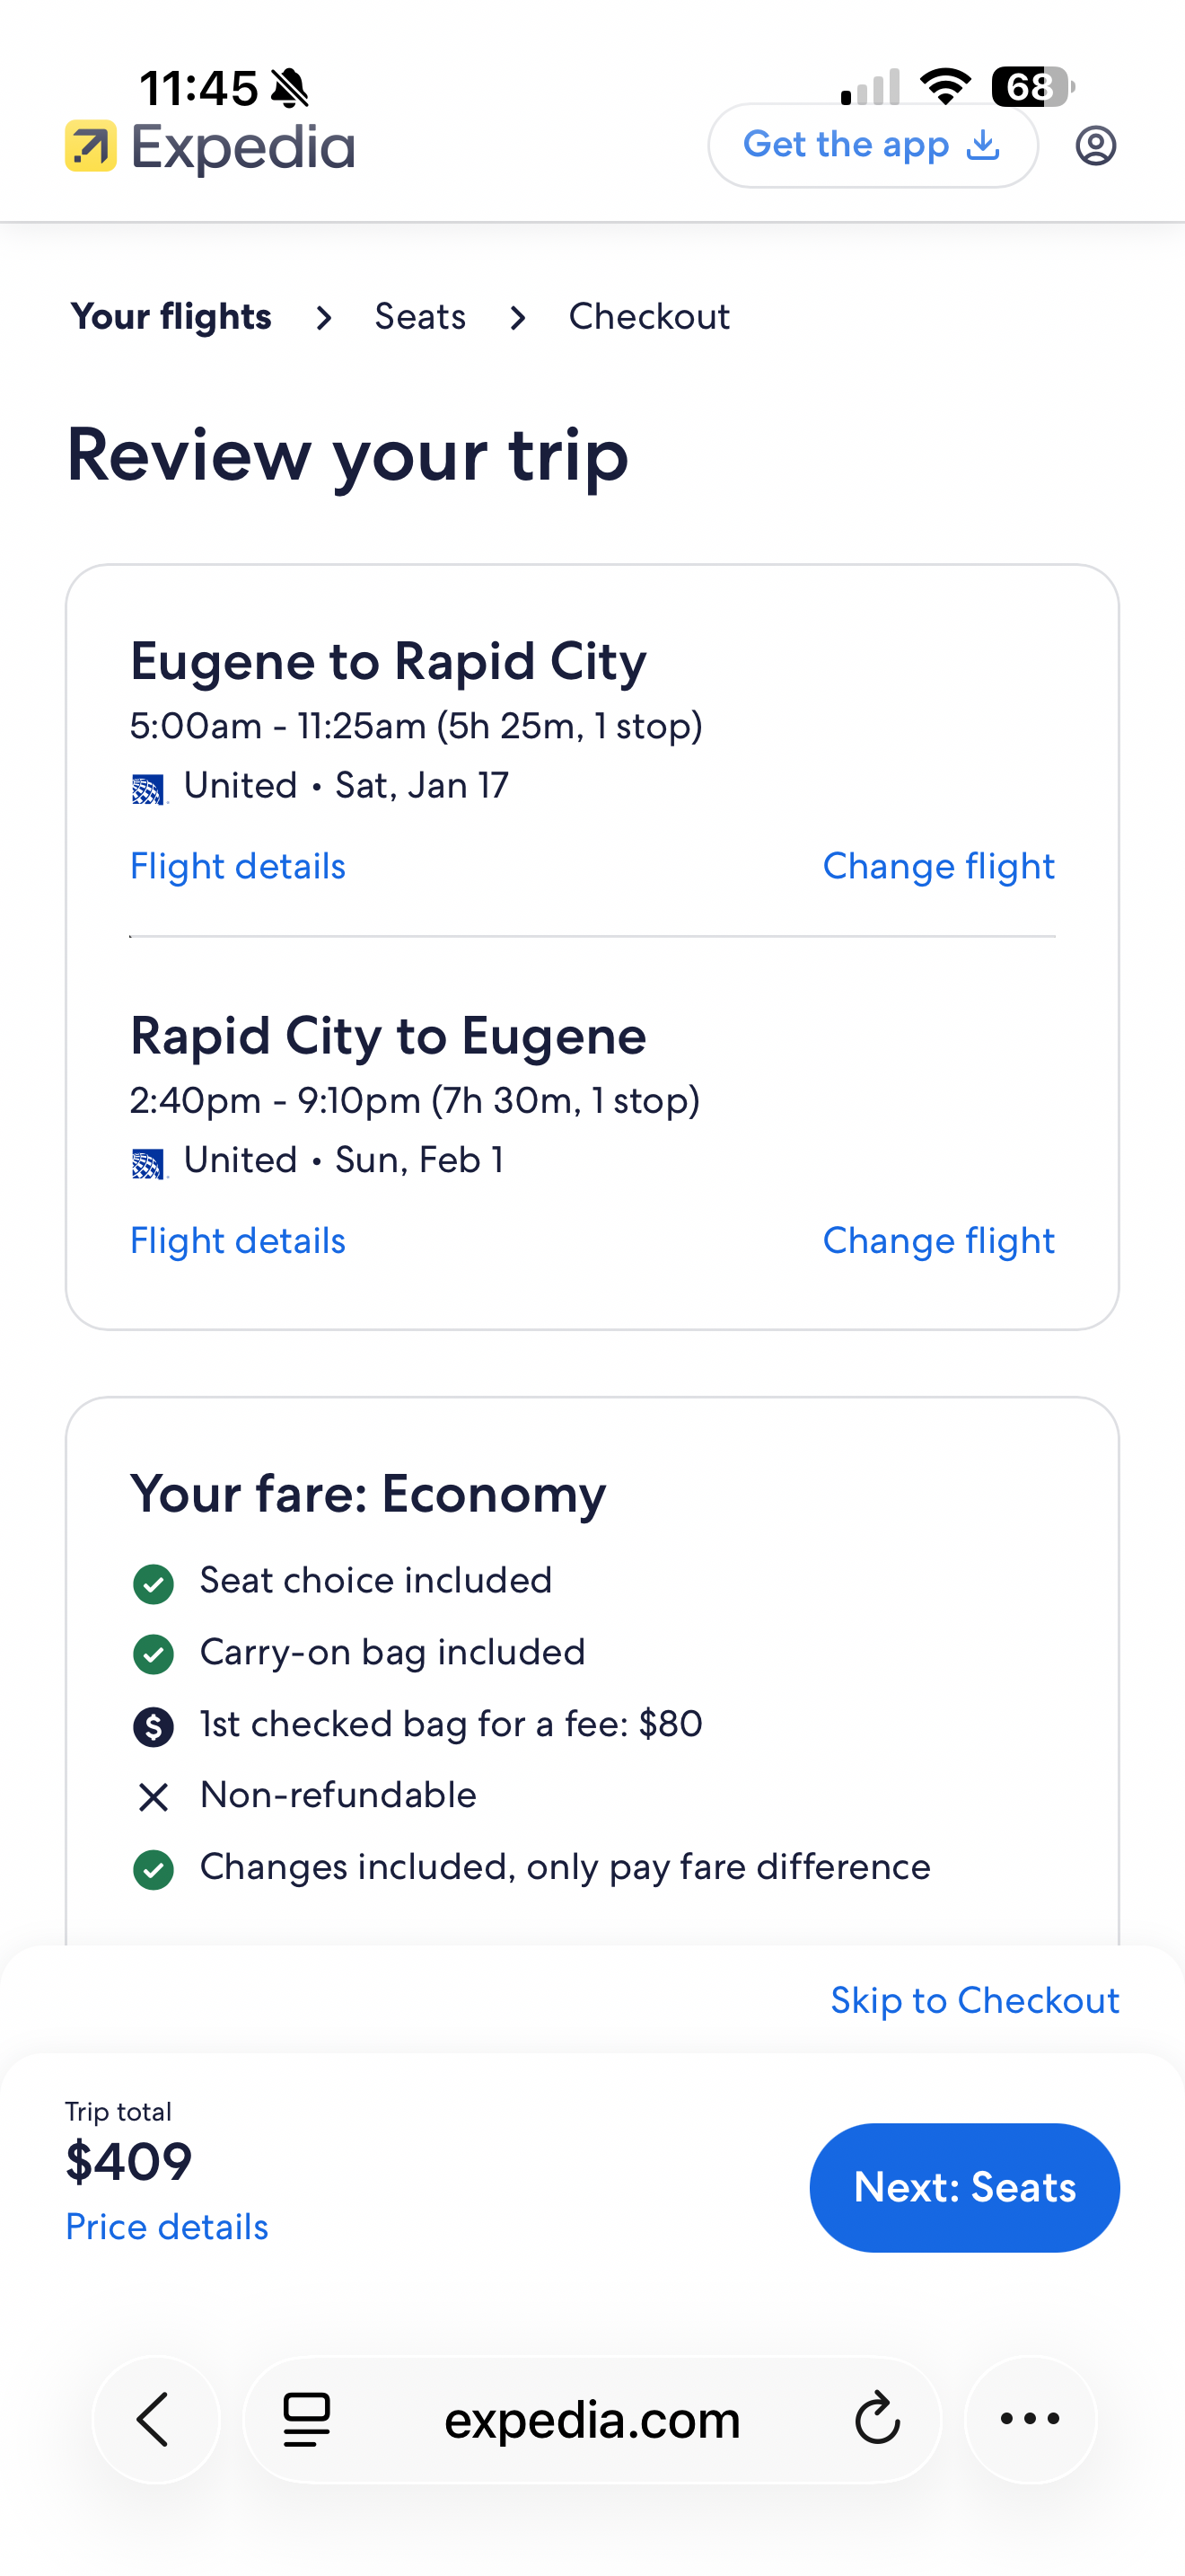Select the Your flights breadcrumb step

[171, 317]
